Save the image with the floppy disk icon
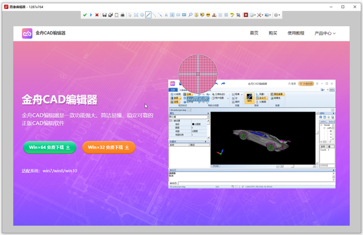363x235 pixels. (104, 15)
